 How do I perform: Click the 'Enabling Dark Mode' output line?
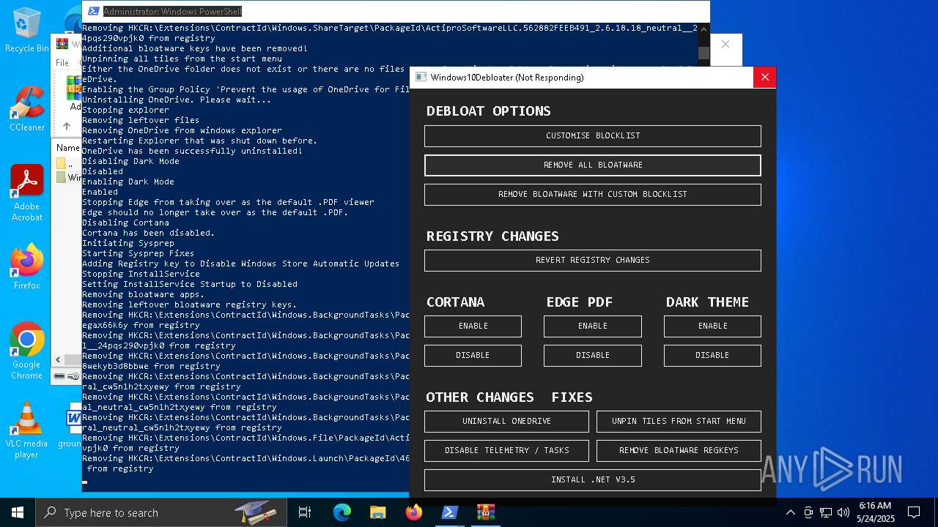[x=128, y=182]
